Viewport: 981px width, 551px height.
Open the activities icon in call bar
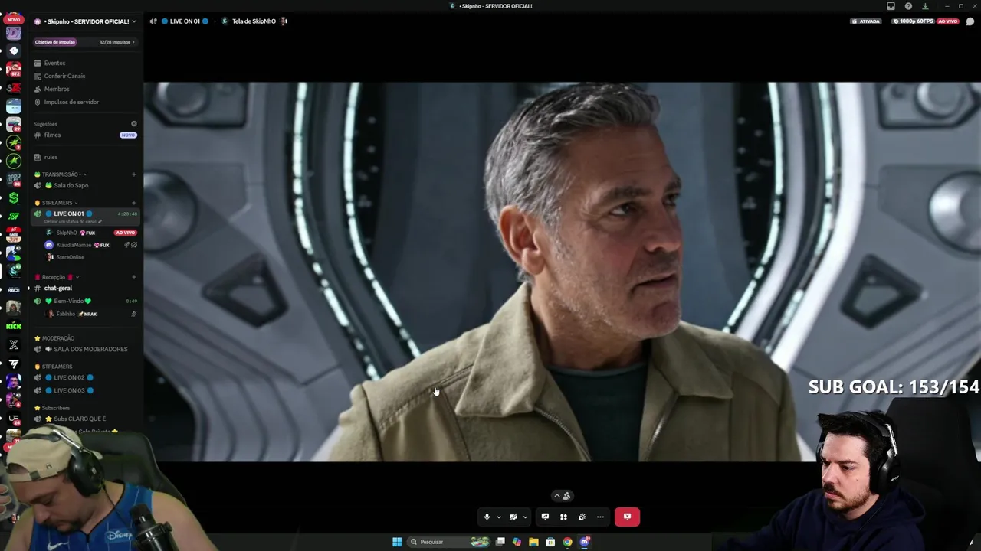[x=563, y=517]
